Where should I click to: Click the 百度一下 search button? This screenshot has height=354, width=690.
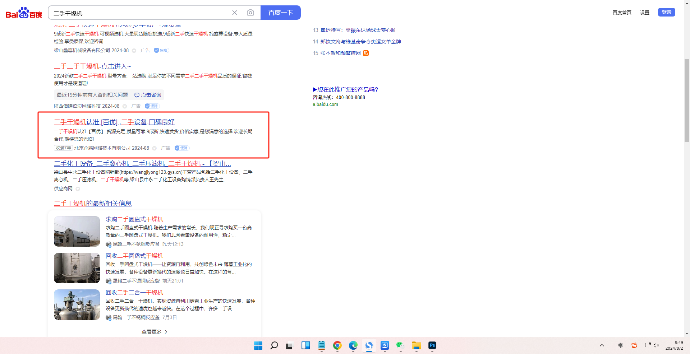click(x=281, y=13)
